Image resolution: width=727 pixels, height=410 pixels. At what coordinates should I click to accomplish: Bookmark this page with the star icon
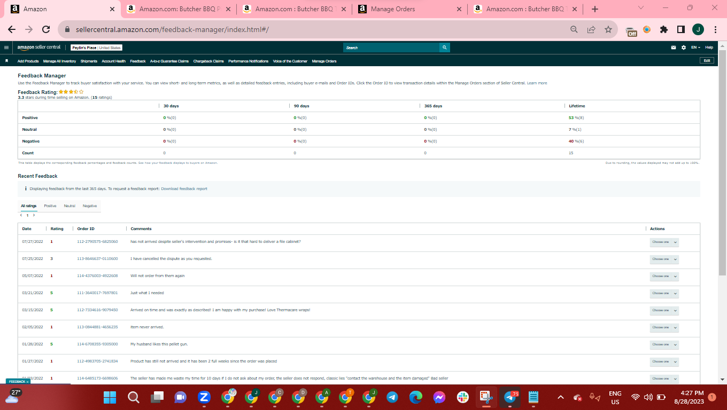point(608,30)
